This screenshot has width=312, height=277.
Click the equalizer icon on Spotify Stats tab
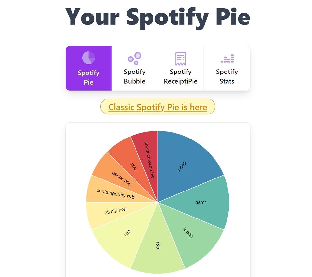227,58
